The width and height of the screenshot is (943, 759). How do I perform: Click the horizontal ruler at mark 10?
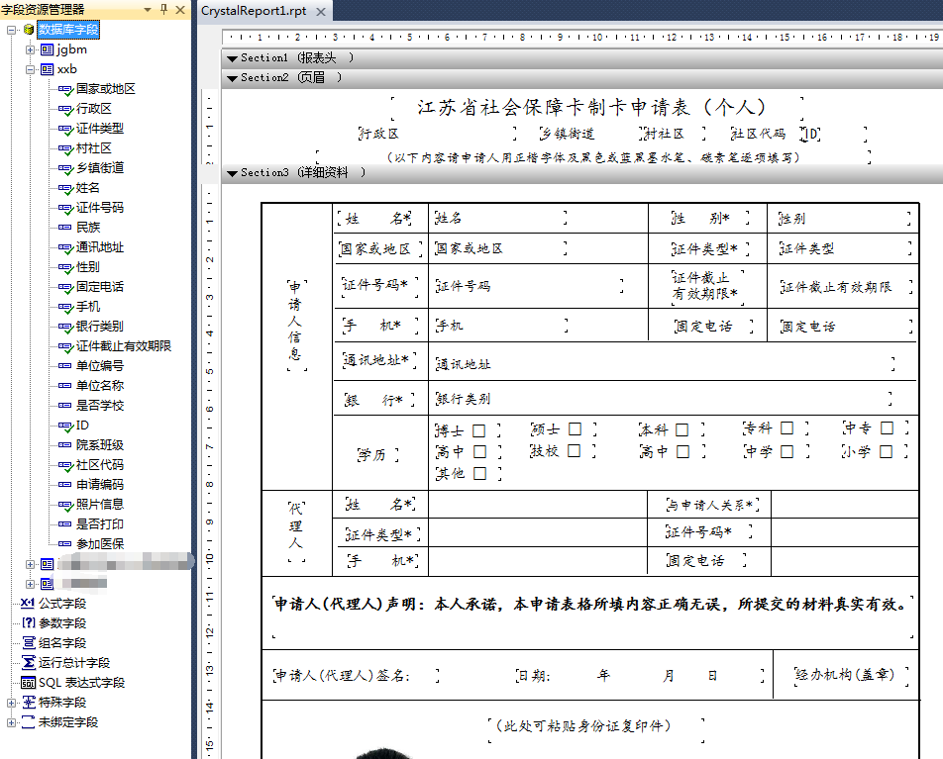pos(596,38)
